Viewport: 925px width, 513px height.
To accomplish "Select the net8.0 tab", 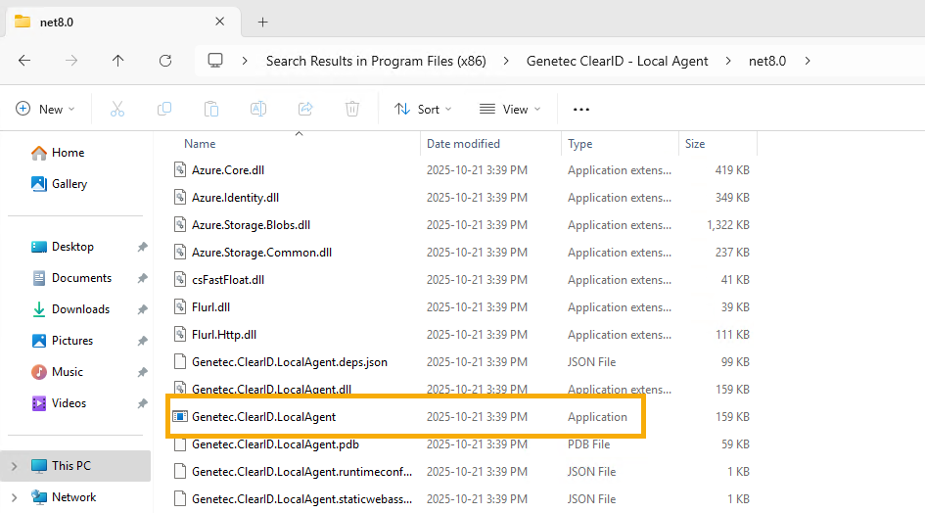I will click(122, 22).
